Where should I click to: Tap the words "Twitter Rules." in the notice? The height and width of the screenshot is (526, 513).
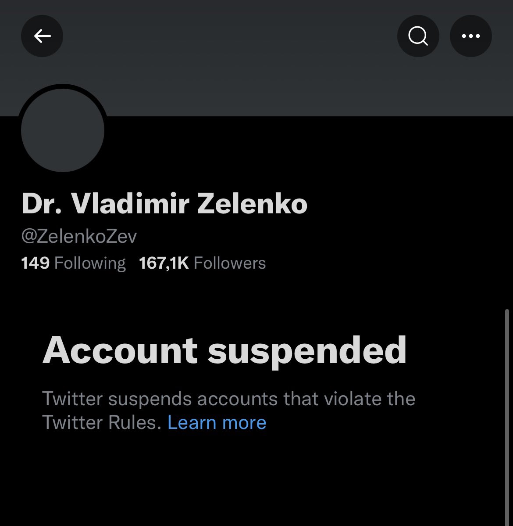[x=102, y=422]
